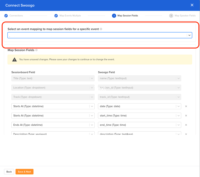Click the Save & Next button
Viewport: 200px width, 177px height.
click(x=24, y=172)
